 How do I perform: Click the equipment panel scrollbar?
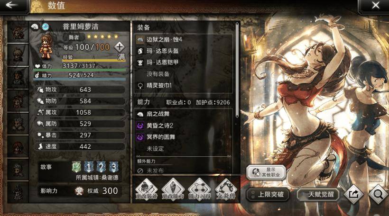(237, 70)
